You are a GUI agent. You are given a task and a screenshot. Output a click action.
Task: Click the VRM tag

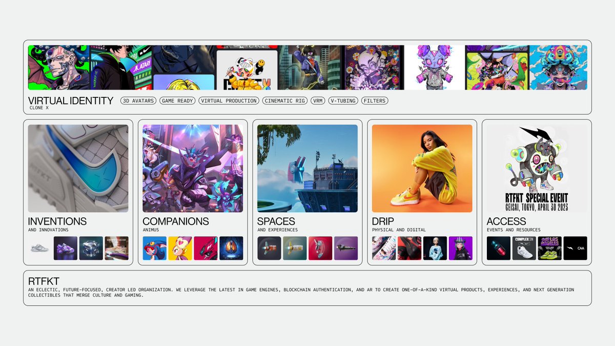pyautogui.click(x=318, y=101)
